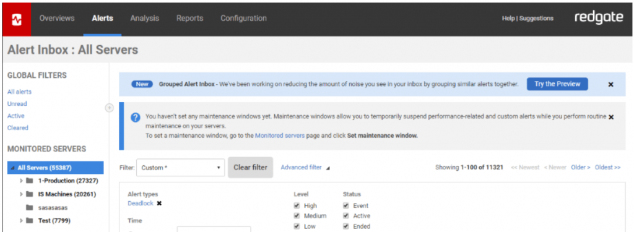Click the blue question mark info icon
Viewport: 634px width, 232px height.
coord(136,117)
